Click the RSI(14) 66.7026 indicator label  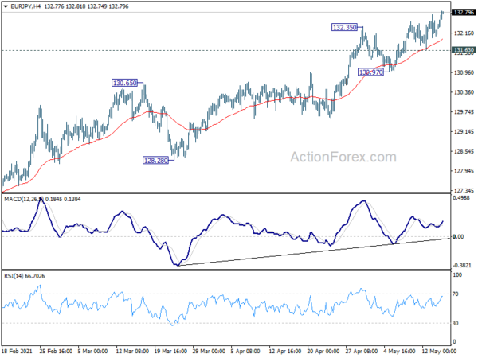[x=25, y=276]
